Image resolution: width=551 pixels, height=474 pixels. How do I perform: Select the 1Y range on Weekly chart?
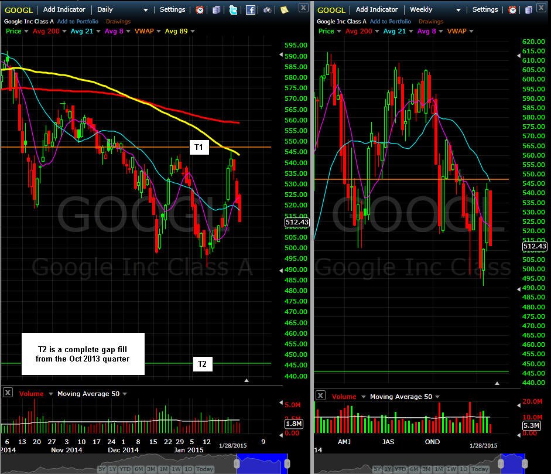pyautogui.click(x=388, y=469)
